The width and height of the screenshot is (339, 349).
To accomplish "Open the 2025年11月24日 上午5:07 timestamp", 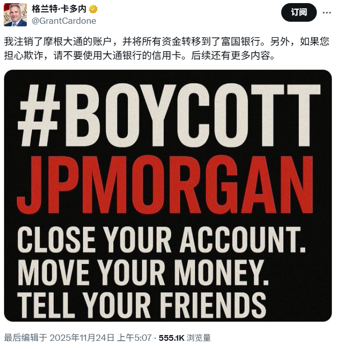I will pyautogui.click(x=101, y=338).
